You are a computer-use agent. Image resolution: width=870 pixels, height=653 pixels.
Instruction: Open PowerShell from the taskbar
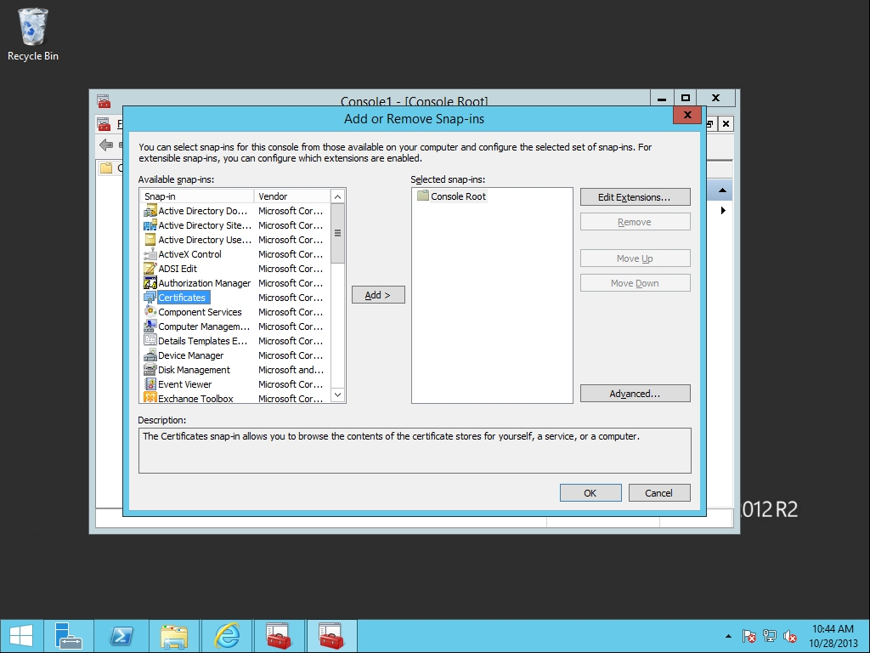click(x=121, y=635)
